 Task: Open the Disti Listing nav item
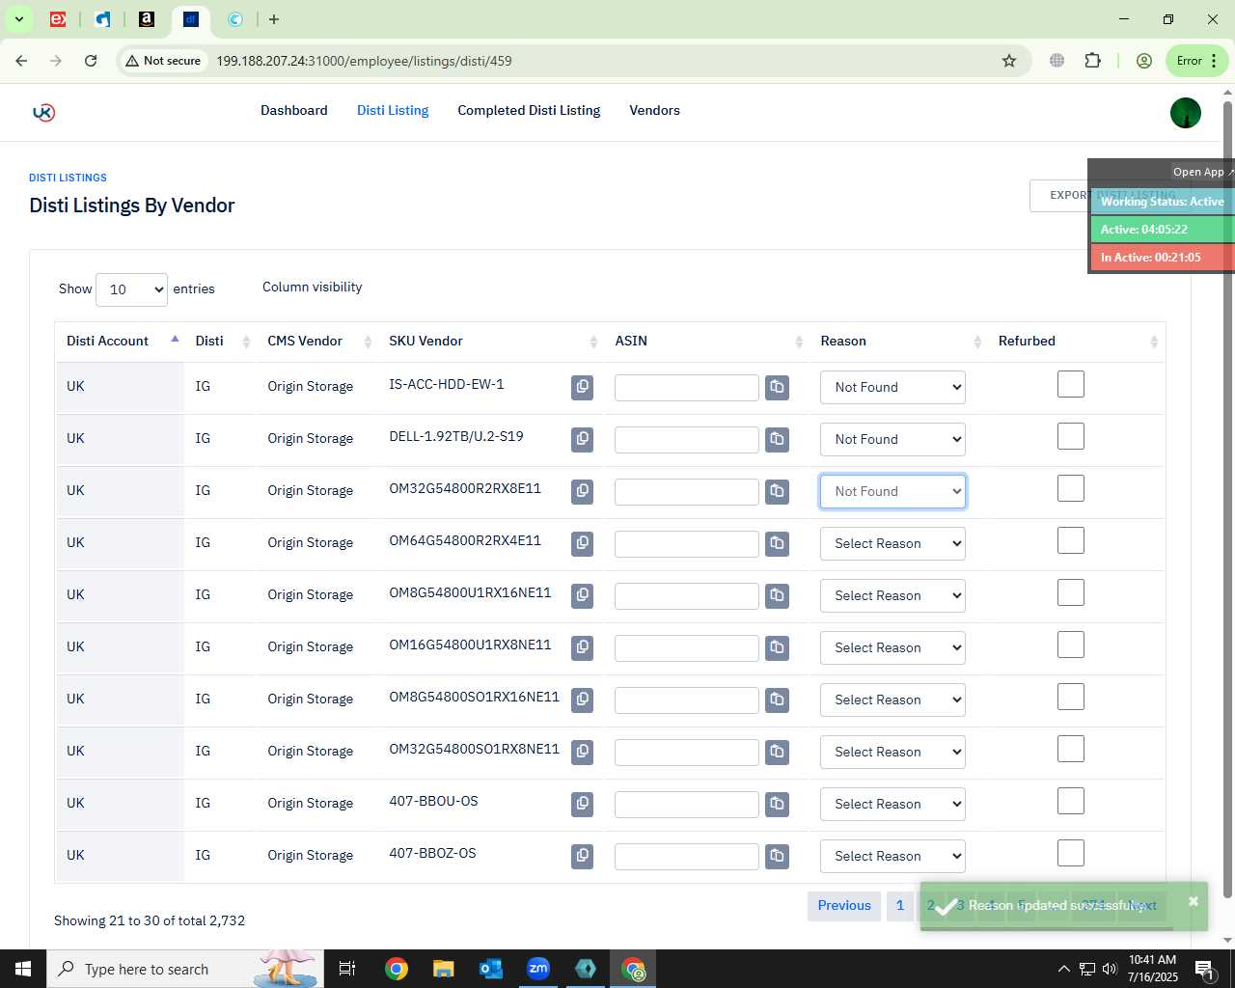coord(393,111)
